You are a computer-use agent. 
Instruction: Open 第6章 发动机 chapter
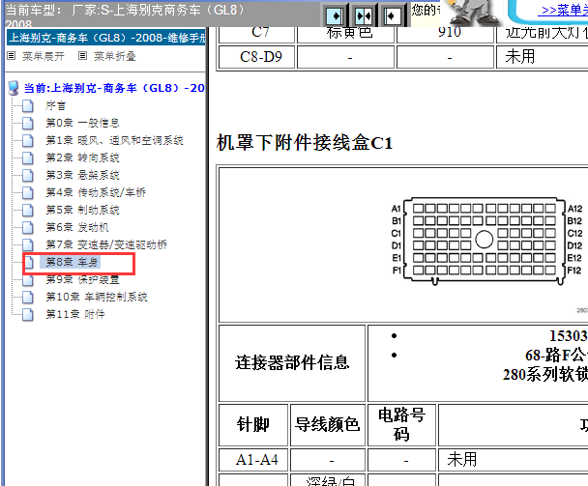point(76,228)
